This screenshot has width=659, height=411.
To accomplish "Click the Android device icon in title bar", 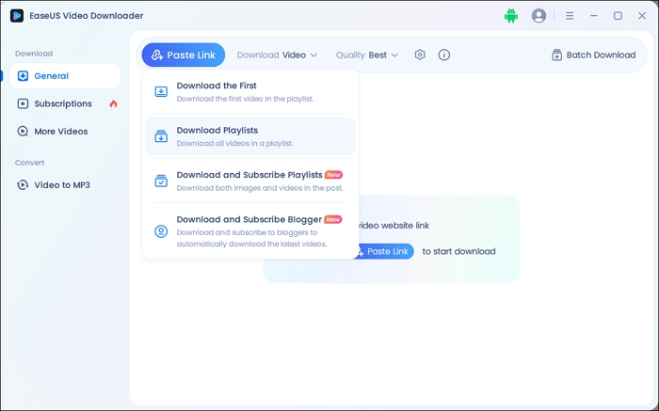I will coord(511,16).
